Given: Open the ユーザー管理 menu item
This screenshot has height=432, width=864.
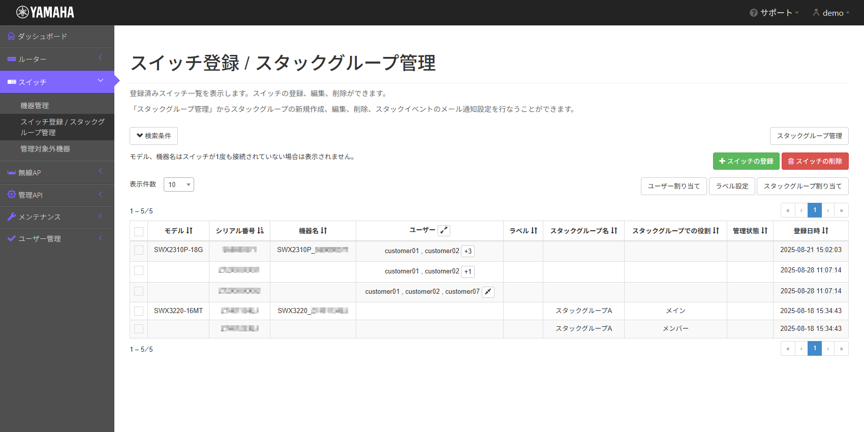Looking at the screenshot, I should tap(57, 238).
